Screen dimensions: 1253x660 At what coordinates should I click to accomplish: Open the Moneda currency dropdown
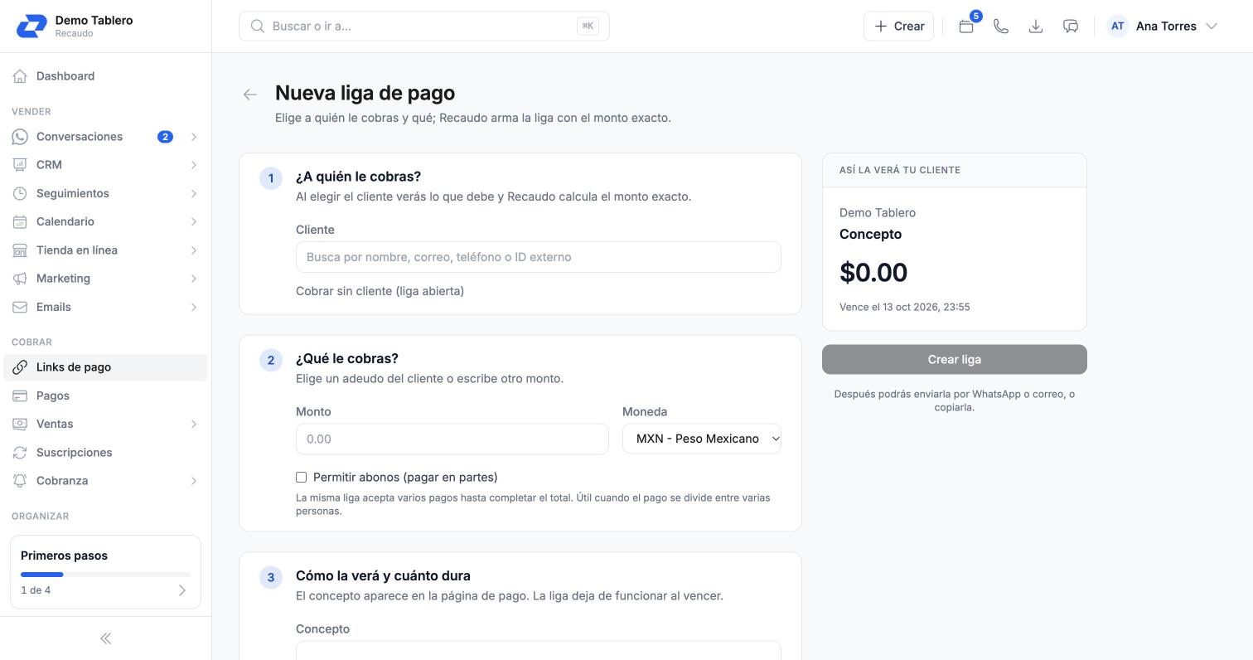(702, 439)
